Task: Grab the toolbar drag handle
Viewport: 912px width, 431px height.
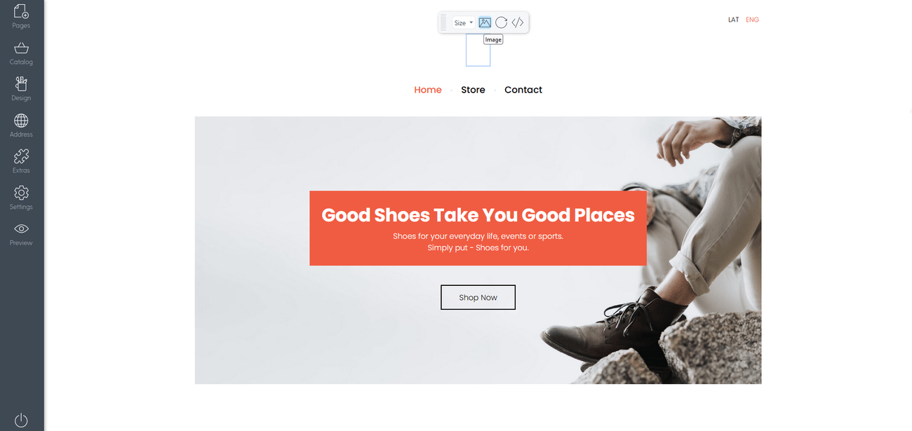Action: [x=443, y=22]
